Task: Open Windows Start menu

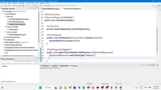Action: (x=40, y=87)
